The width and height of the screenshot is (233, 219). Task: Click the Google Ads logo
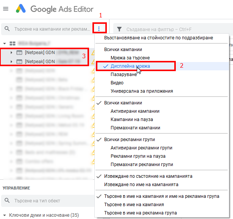(x=21, y=8)
